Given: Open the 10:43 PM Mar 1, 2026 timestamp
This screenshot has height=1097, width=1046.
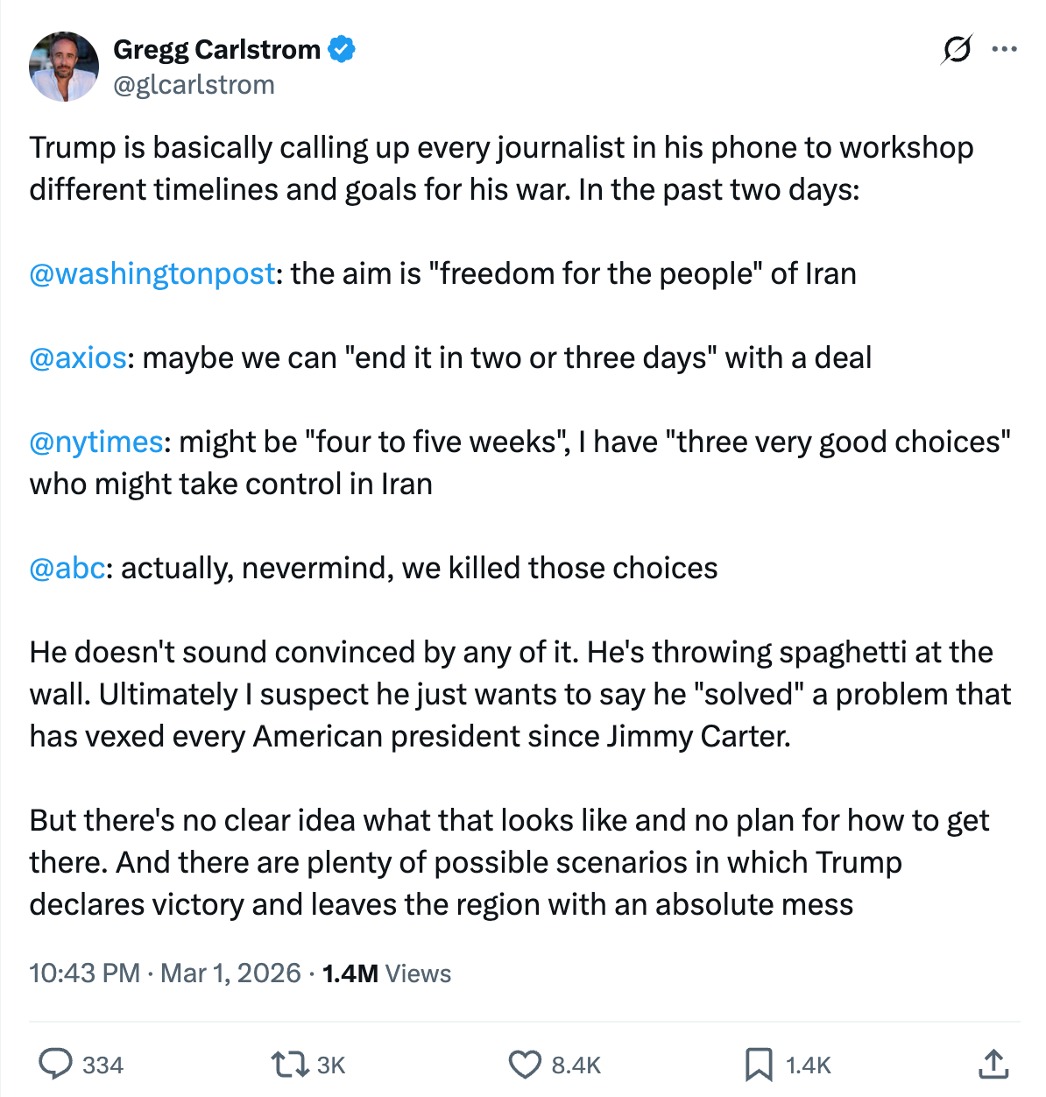Looking at the screenshot, I should 165,973.
